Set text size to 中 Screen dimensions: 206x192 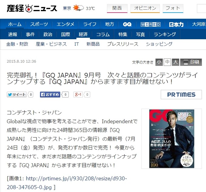167,62
